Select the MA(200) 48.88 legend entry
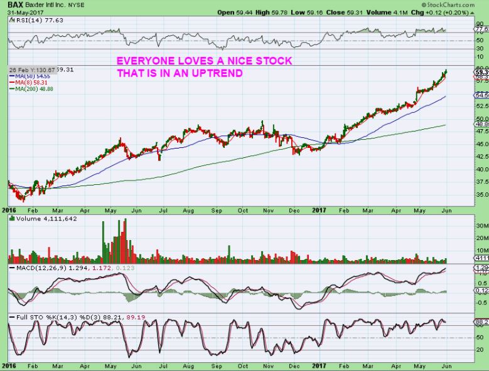The height and width of the screenshot is (371, 489). (31, 89)
